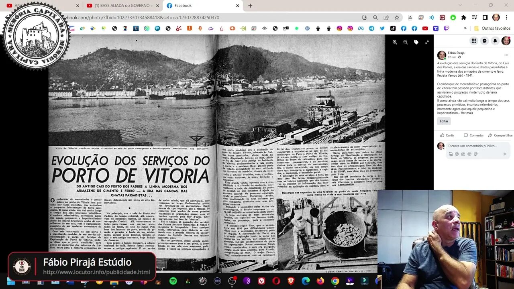Open Meta bookmark icon
The height and width of the screenshot is (289, 514).
[x=361, y=28]
